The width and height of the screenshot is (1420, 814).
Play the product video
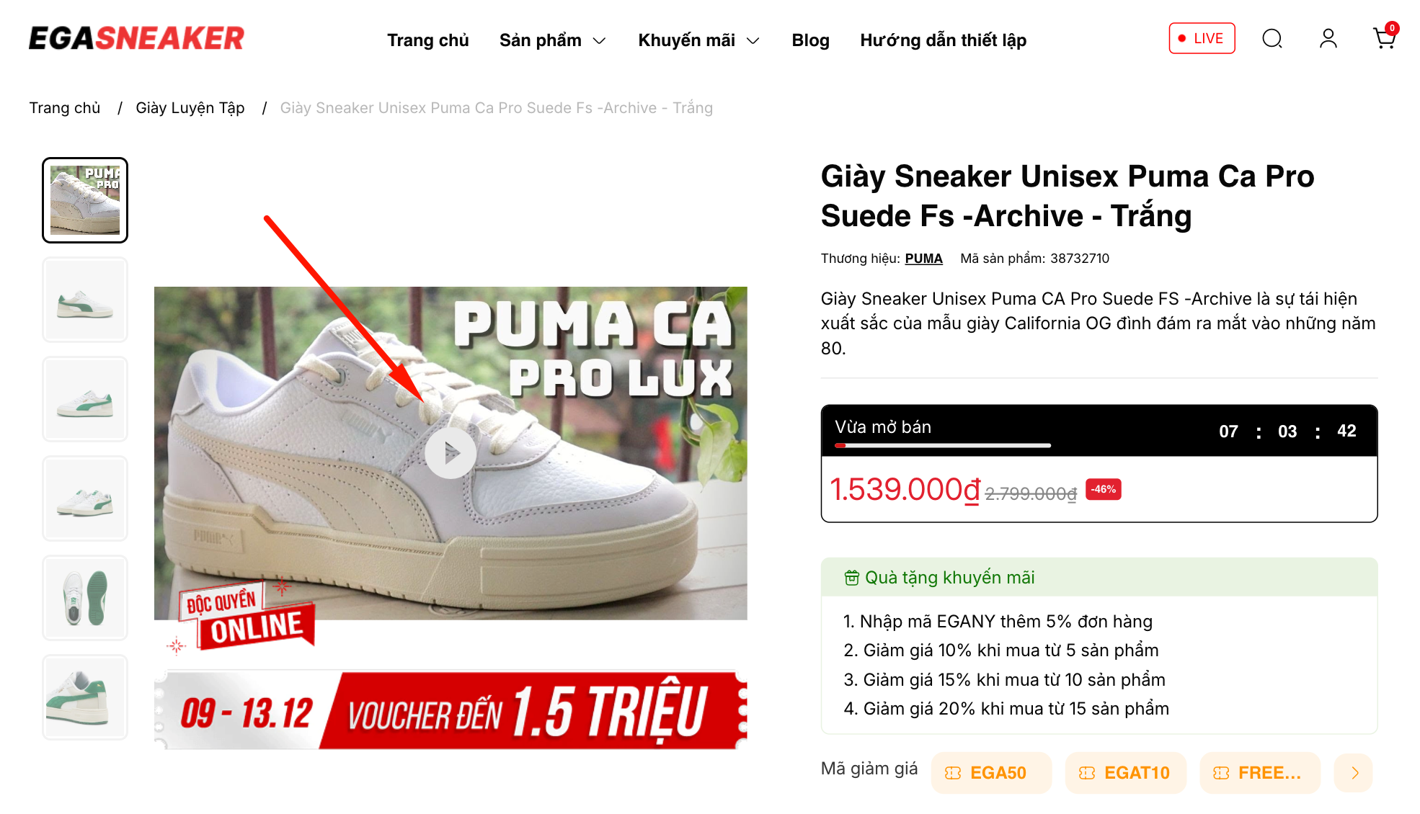(451, 453)
